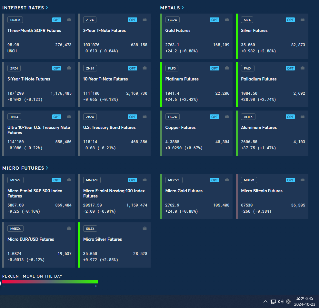Click the M6EZ4 ticker symbol tag
The image size is (319, 308).
click(15, 229)
